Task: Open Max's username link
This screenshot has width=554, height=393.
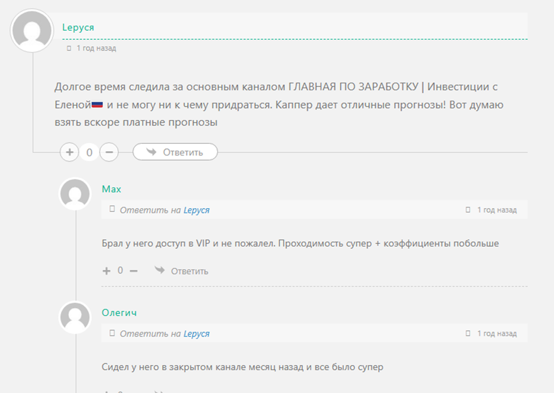Action: click(111, 189)
